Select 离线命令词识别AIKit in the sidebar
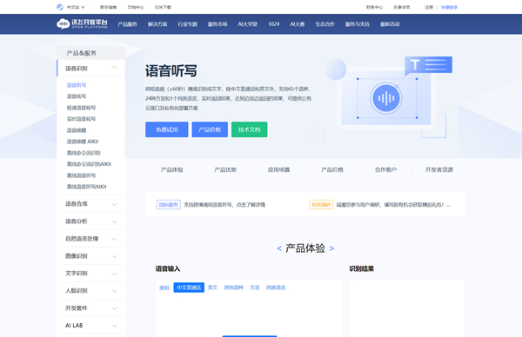The image size is (522, 337). (89, 164)
